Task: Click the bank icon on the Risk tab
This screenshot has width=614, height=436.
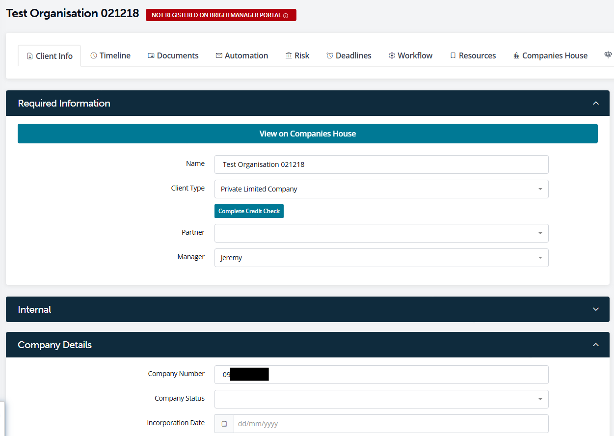Action: (x=289, y=55)
